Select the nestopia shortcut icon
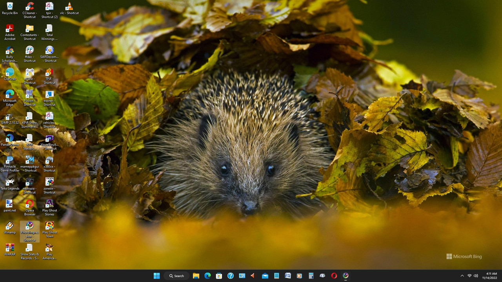 pos(29,186)
